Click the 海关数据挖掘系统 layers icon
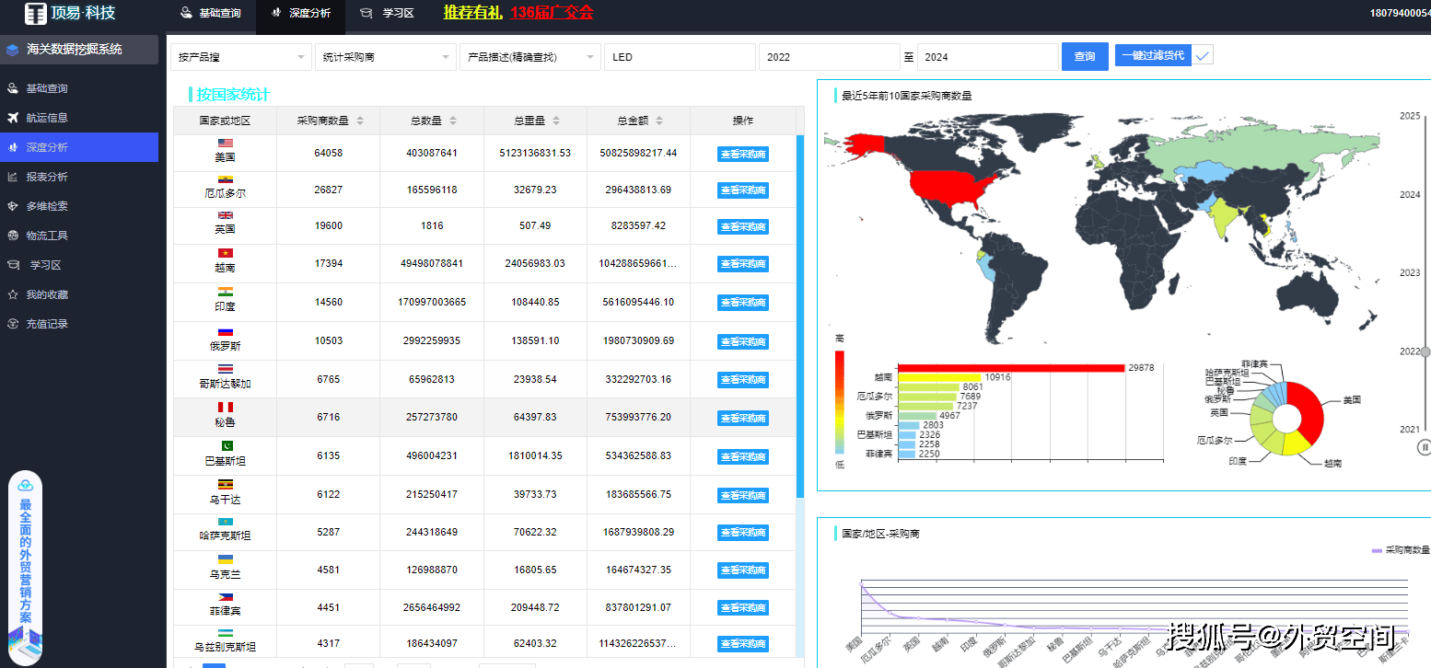Screen dimensions: 1431x668 point(13,50)
